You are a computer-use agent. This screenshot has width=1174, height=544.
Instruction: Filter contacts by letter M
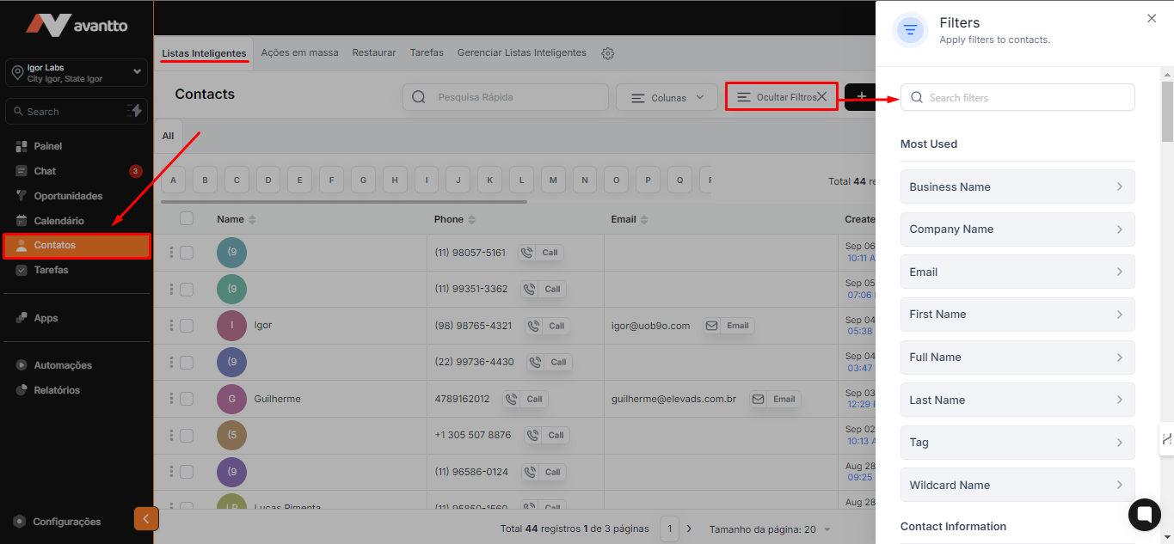[x=553, y=180]
